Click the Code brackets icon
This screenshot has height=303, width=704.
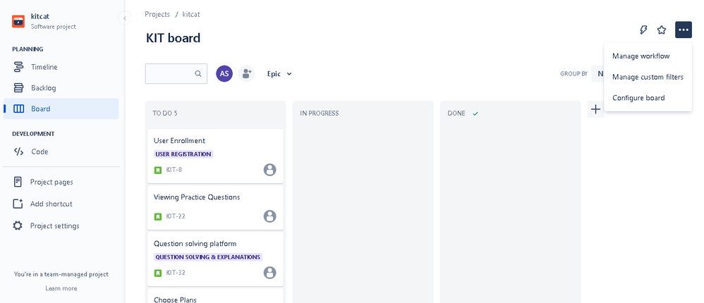[18, 151]
